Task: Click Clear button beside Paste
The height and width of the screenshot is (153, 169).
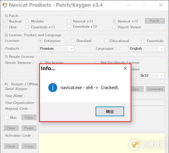Action: pos(11,128)
